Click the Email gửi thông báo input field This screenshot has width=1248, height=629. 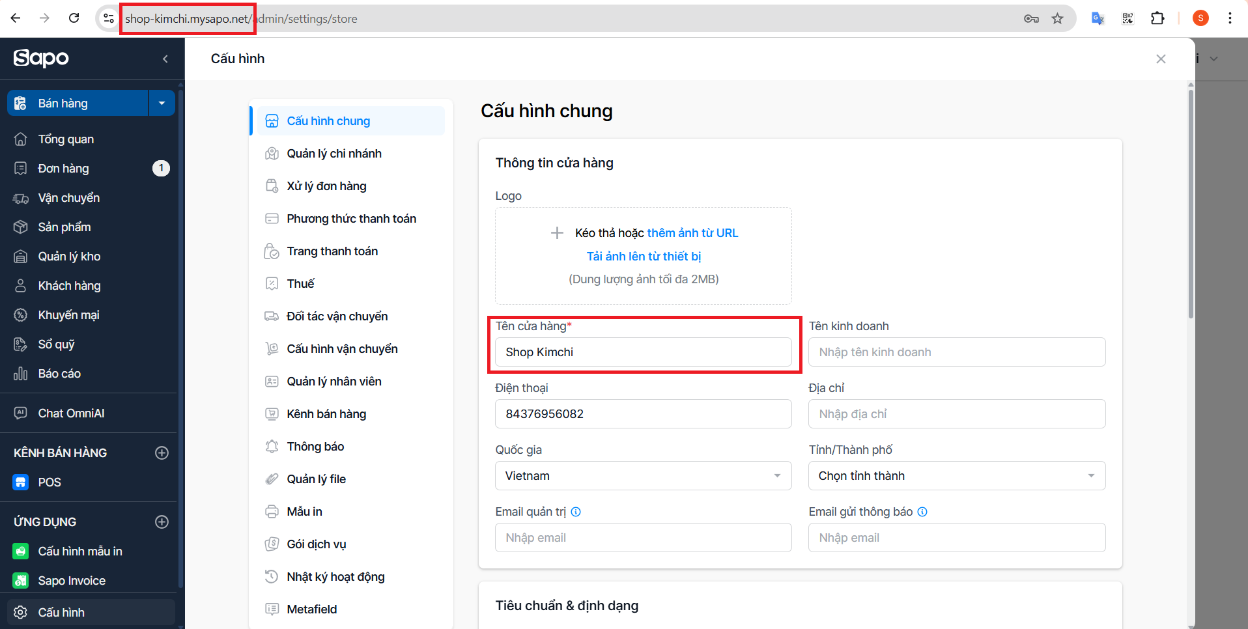(x=957, y=538)
